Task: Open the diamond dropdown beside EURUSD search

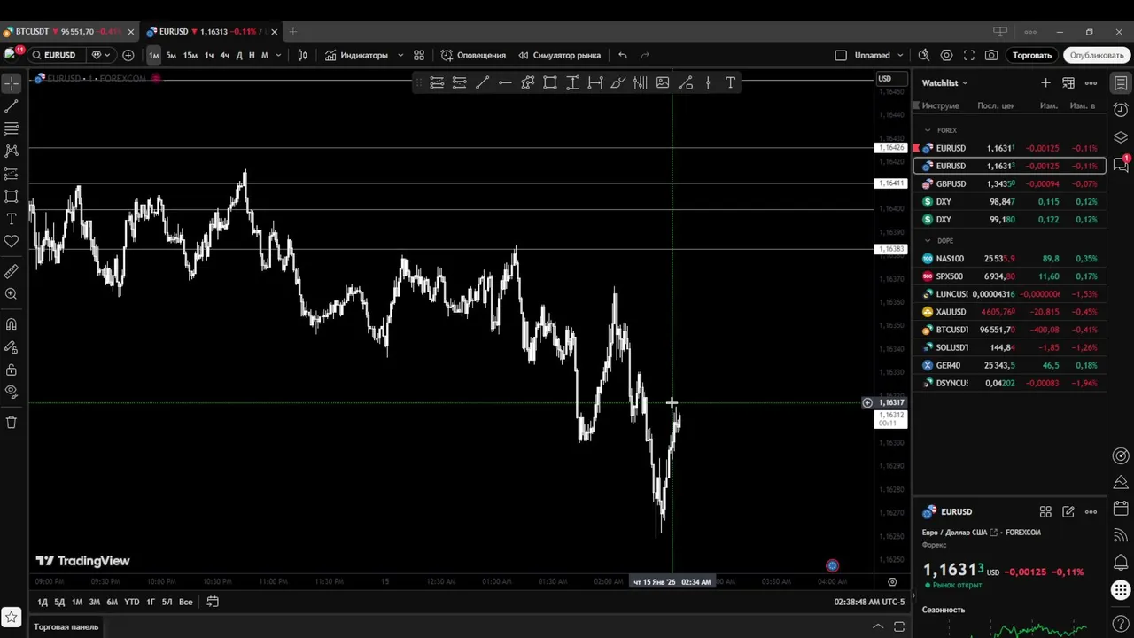Action: 101,55
